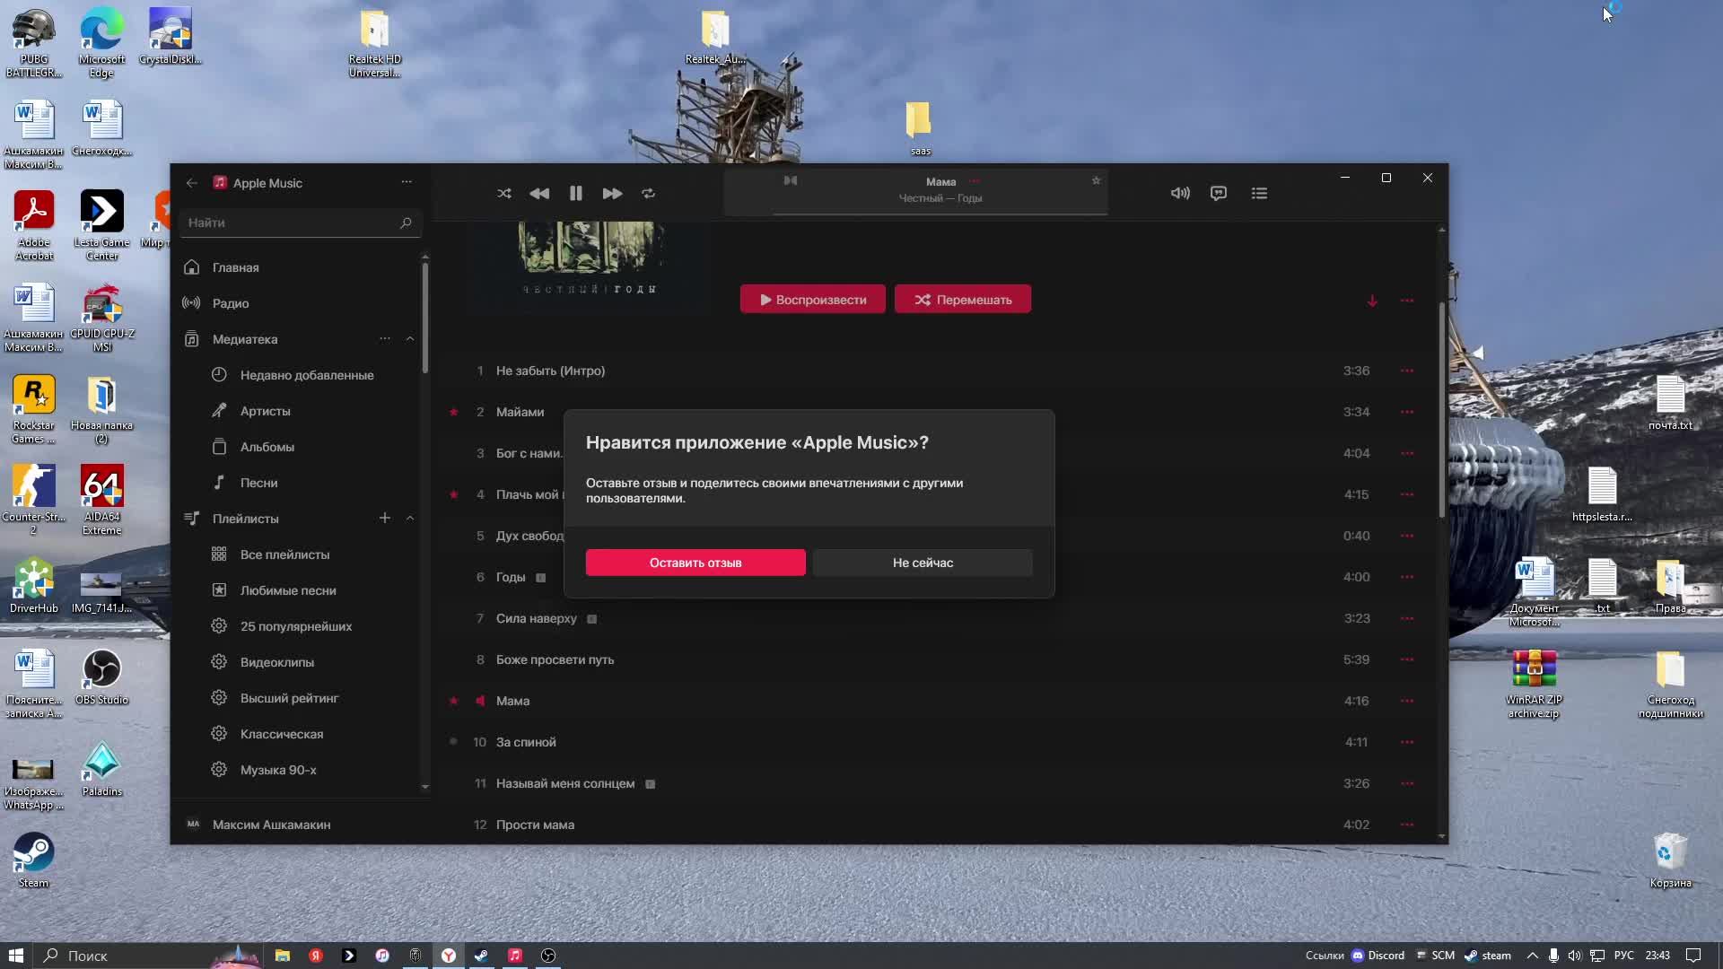The width and height of the screenshot is (1723, 969).
Task: Favorite the playing song with star
Action: click(x=1096, y=180)
